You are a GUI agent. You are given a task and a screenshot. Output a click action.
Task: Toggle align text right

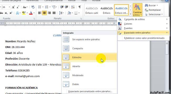[49, 13]
